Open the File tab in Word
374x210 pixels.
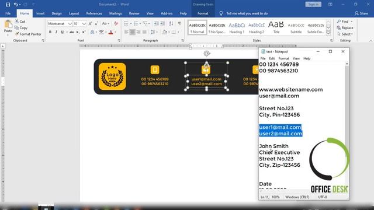(x=8, y=13)
